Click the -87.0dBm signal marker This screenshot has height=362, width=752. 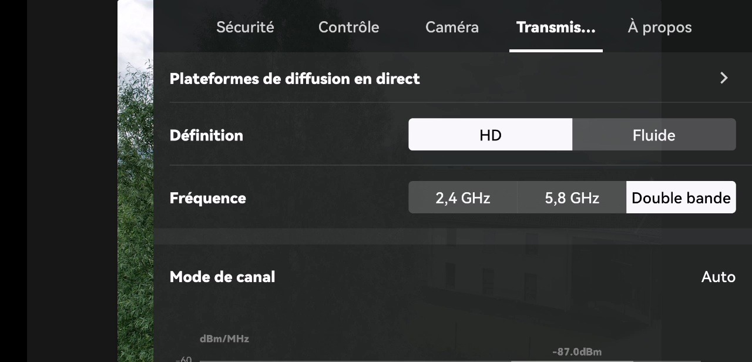576,352
